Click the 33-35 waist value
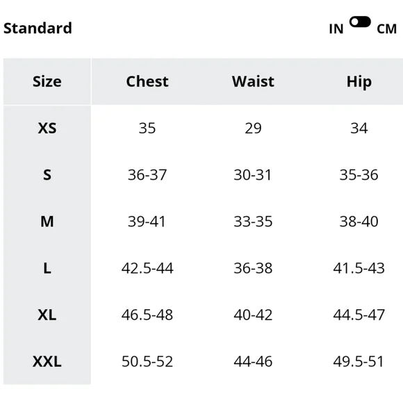This screenshot has height=403, width=403. point(253,222)
